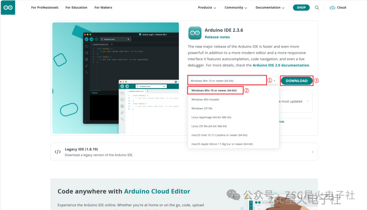This screenshot has width=367, height=210.
Task: Click the Legacy IDE (1.8.19) heading
Action: [x=82, y=149]
